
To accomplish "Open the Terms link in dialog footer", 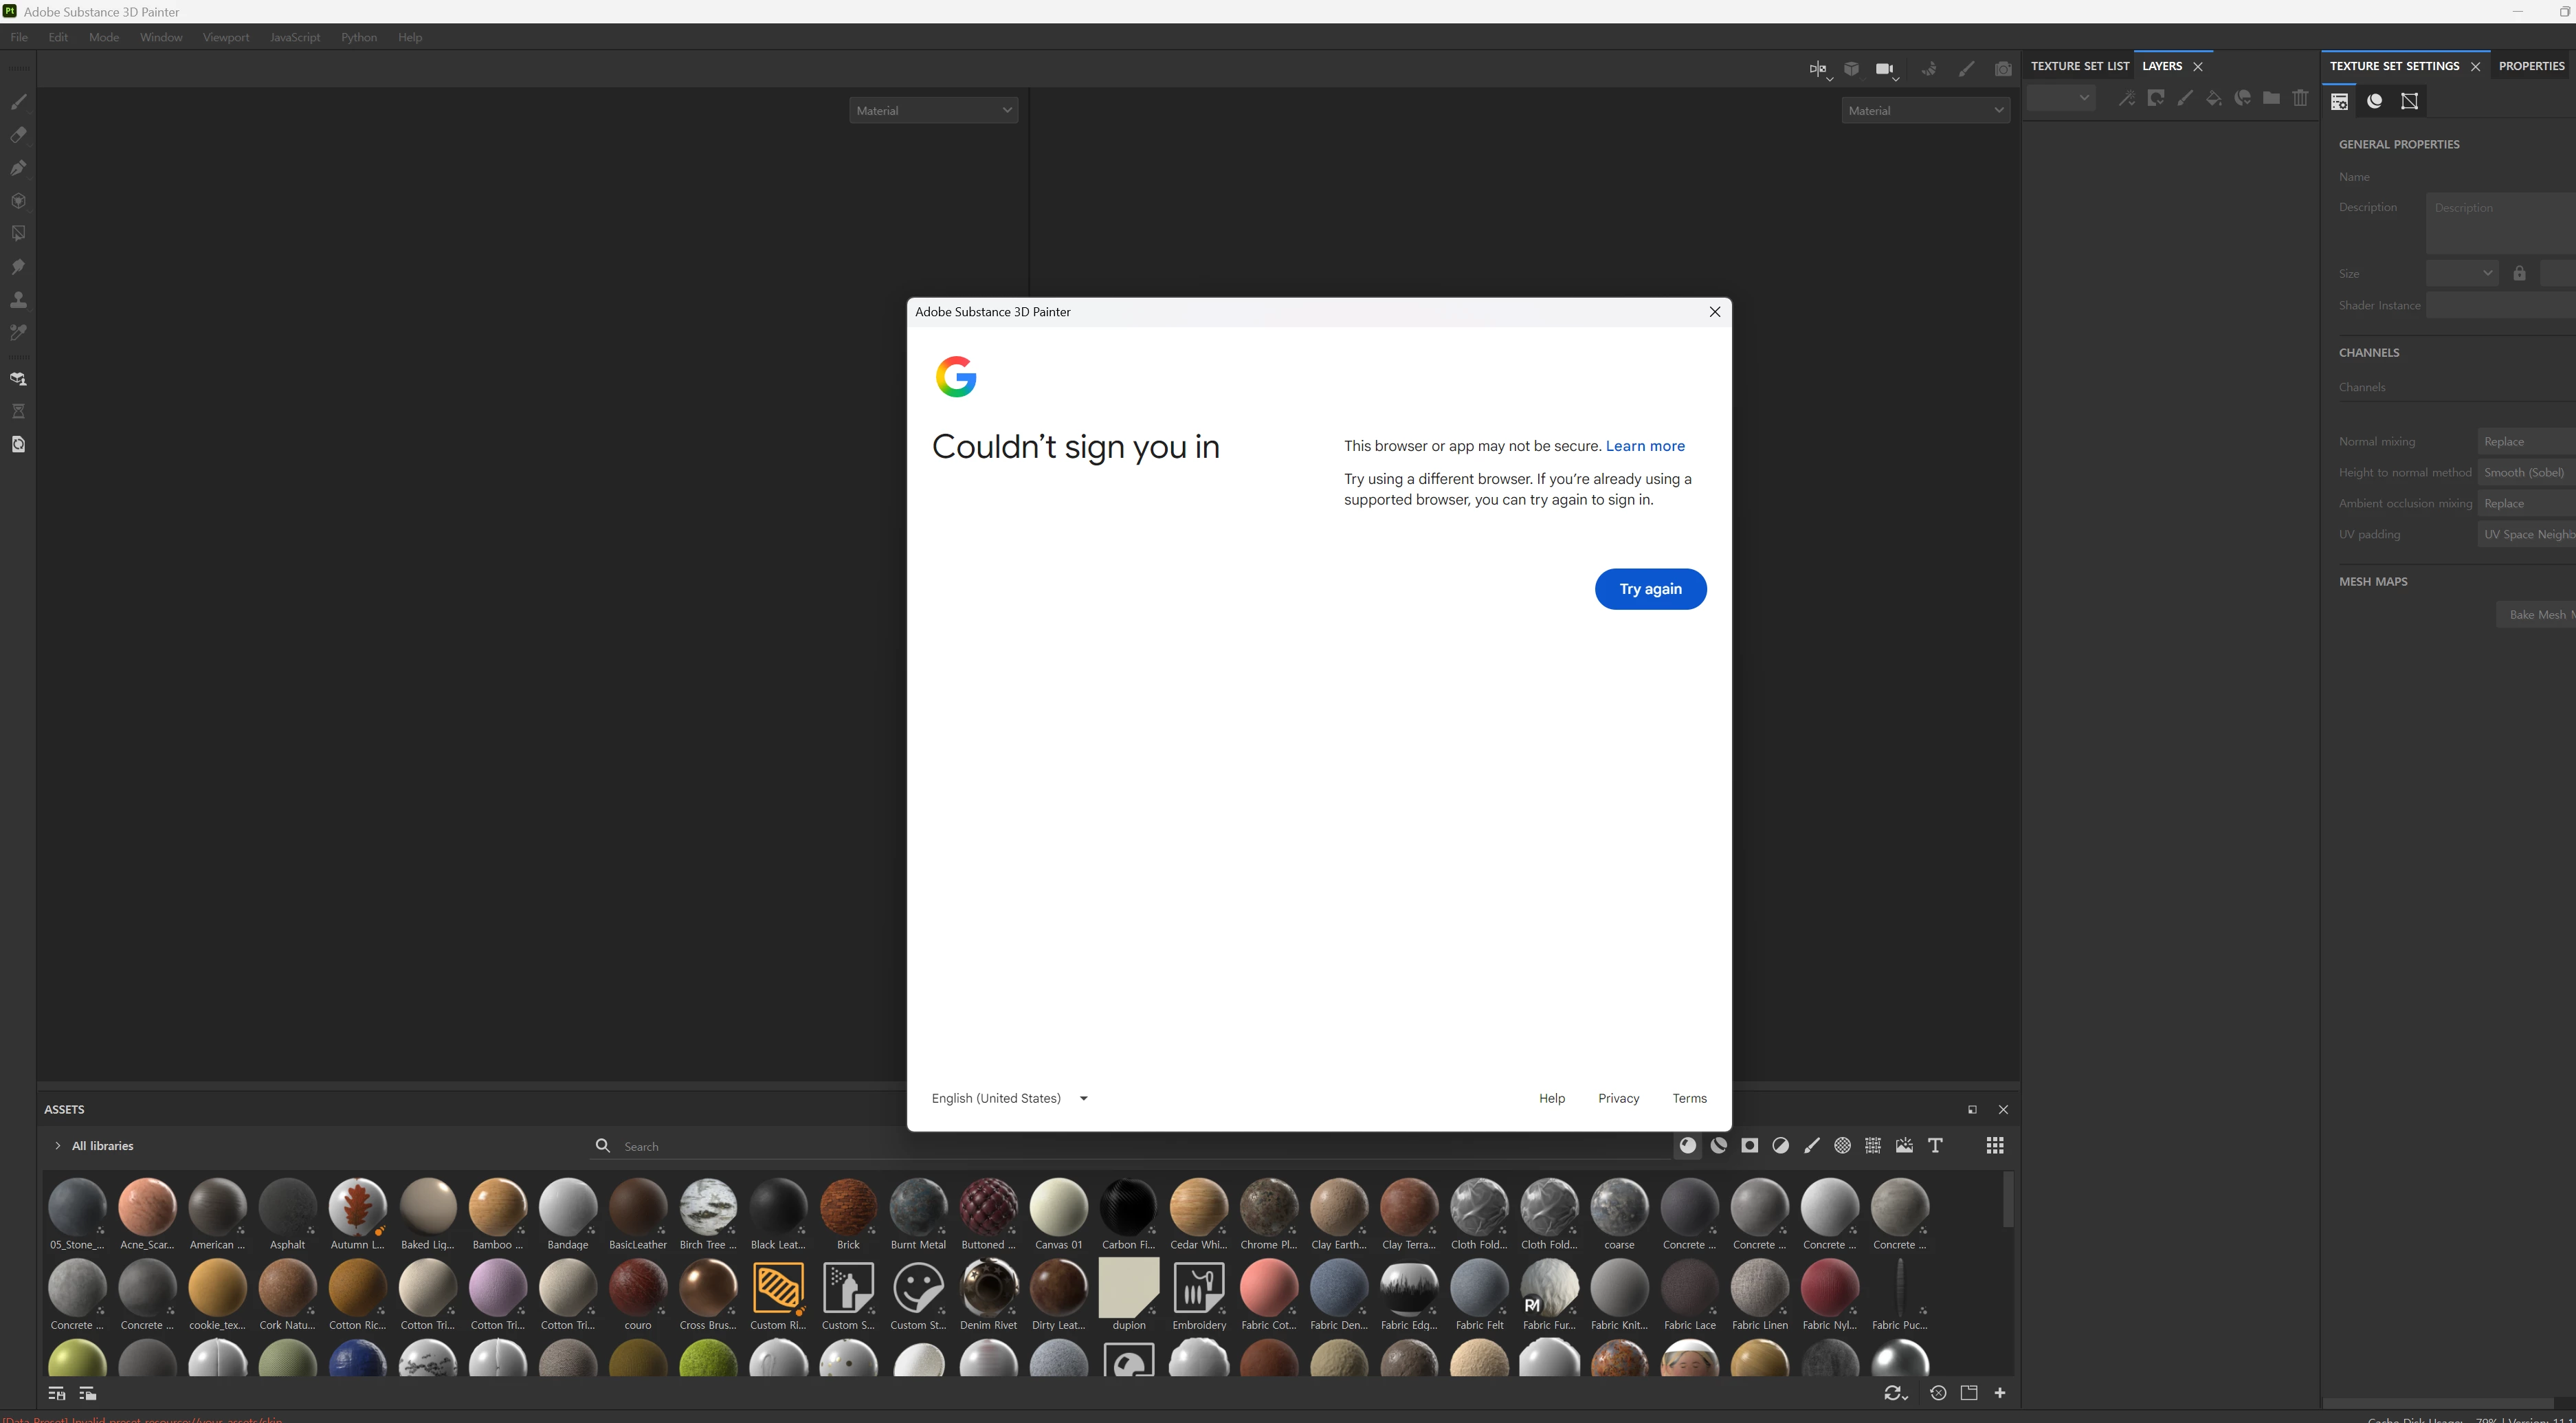I will point(1689,1098).
